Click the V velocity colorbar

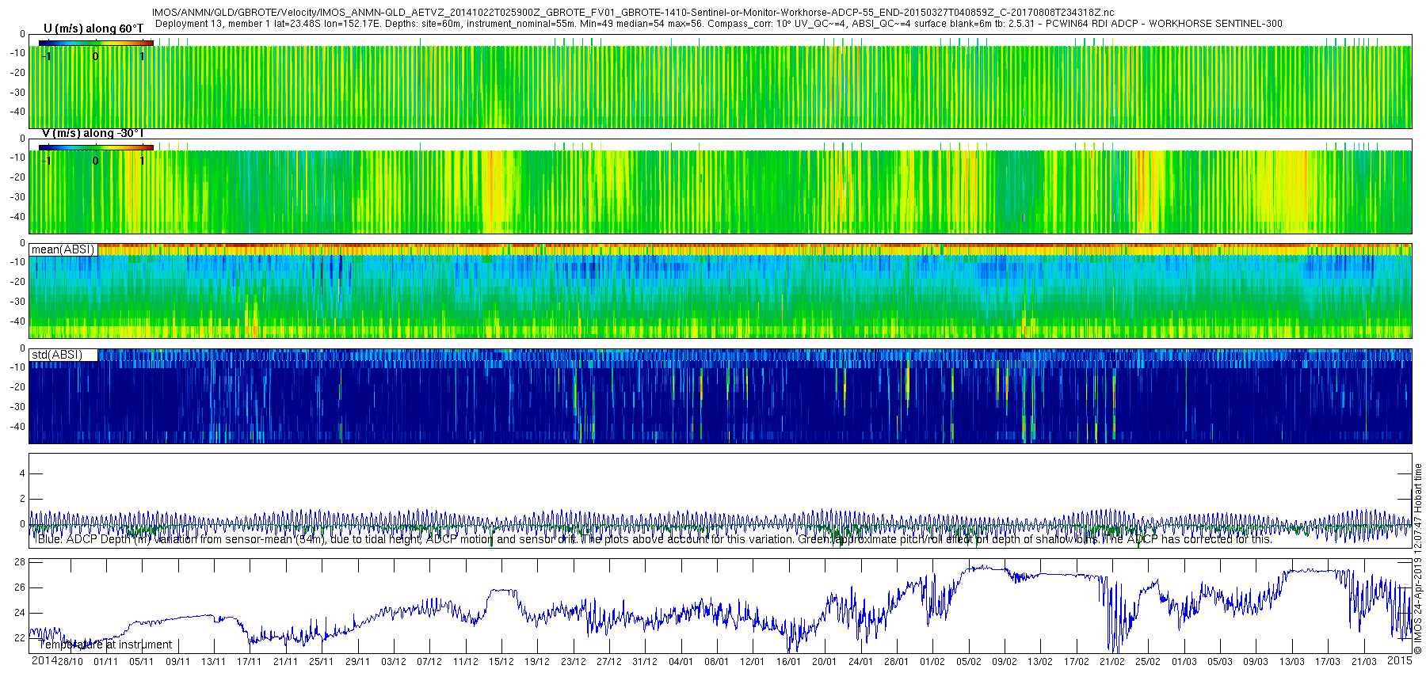96,147
